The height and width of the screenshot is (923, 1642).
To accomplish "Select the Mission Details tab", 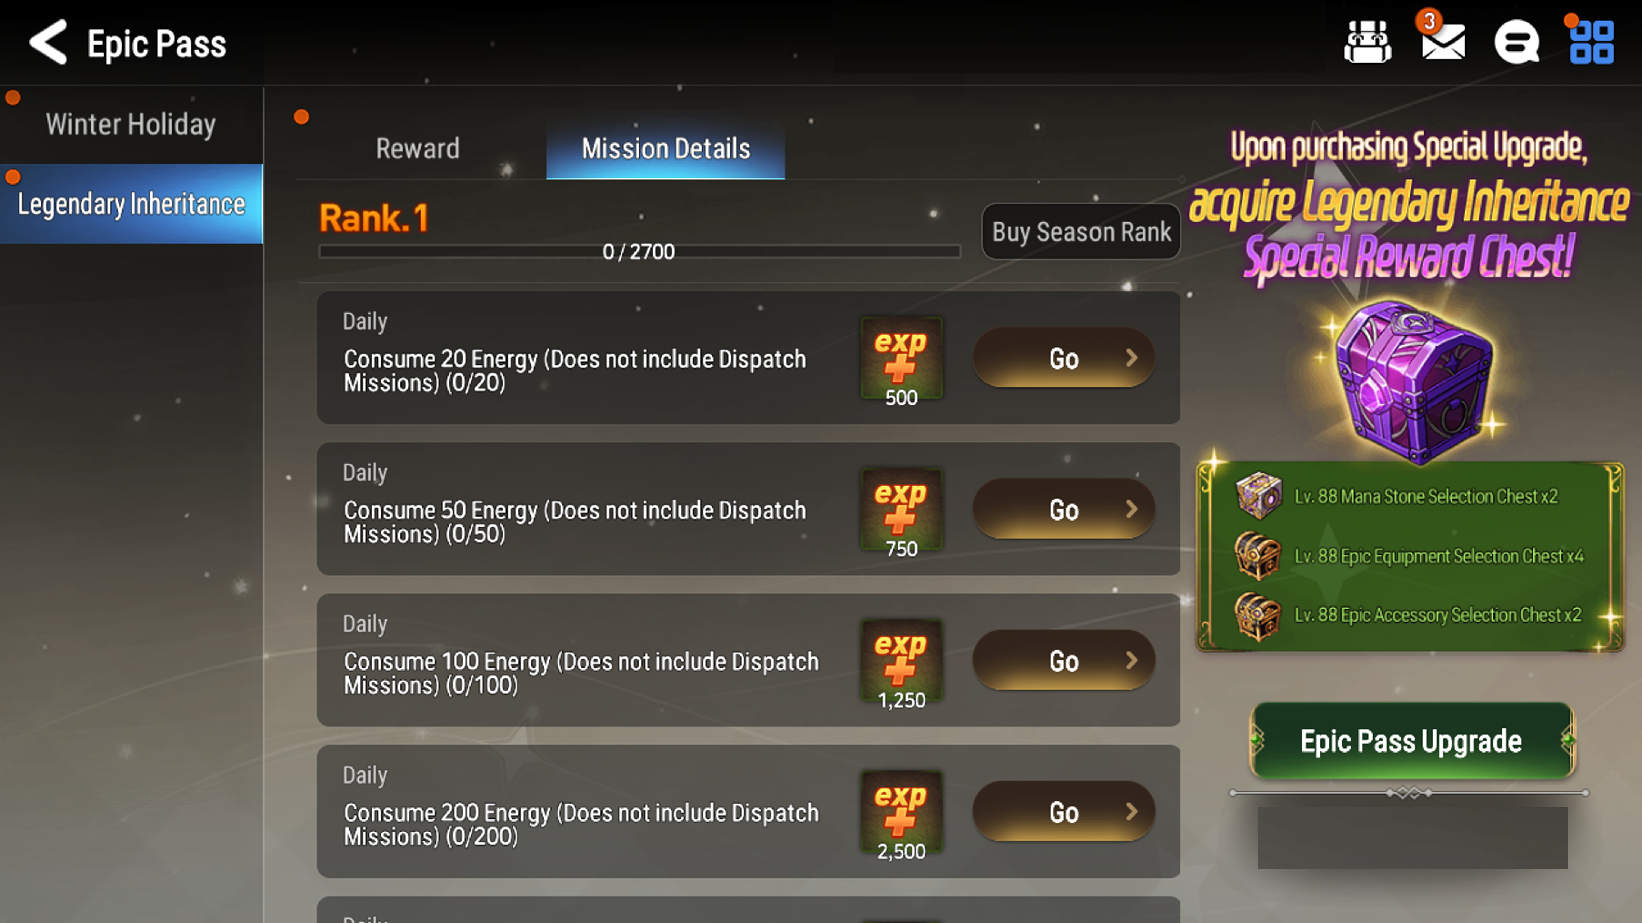I will pyautogui.click(x=665, y=148).
